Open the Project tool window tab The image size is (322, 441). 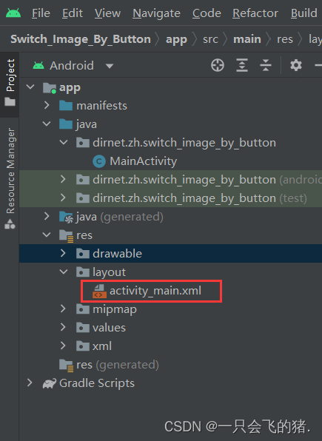[x=10, y=84]
